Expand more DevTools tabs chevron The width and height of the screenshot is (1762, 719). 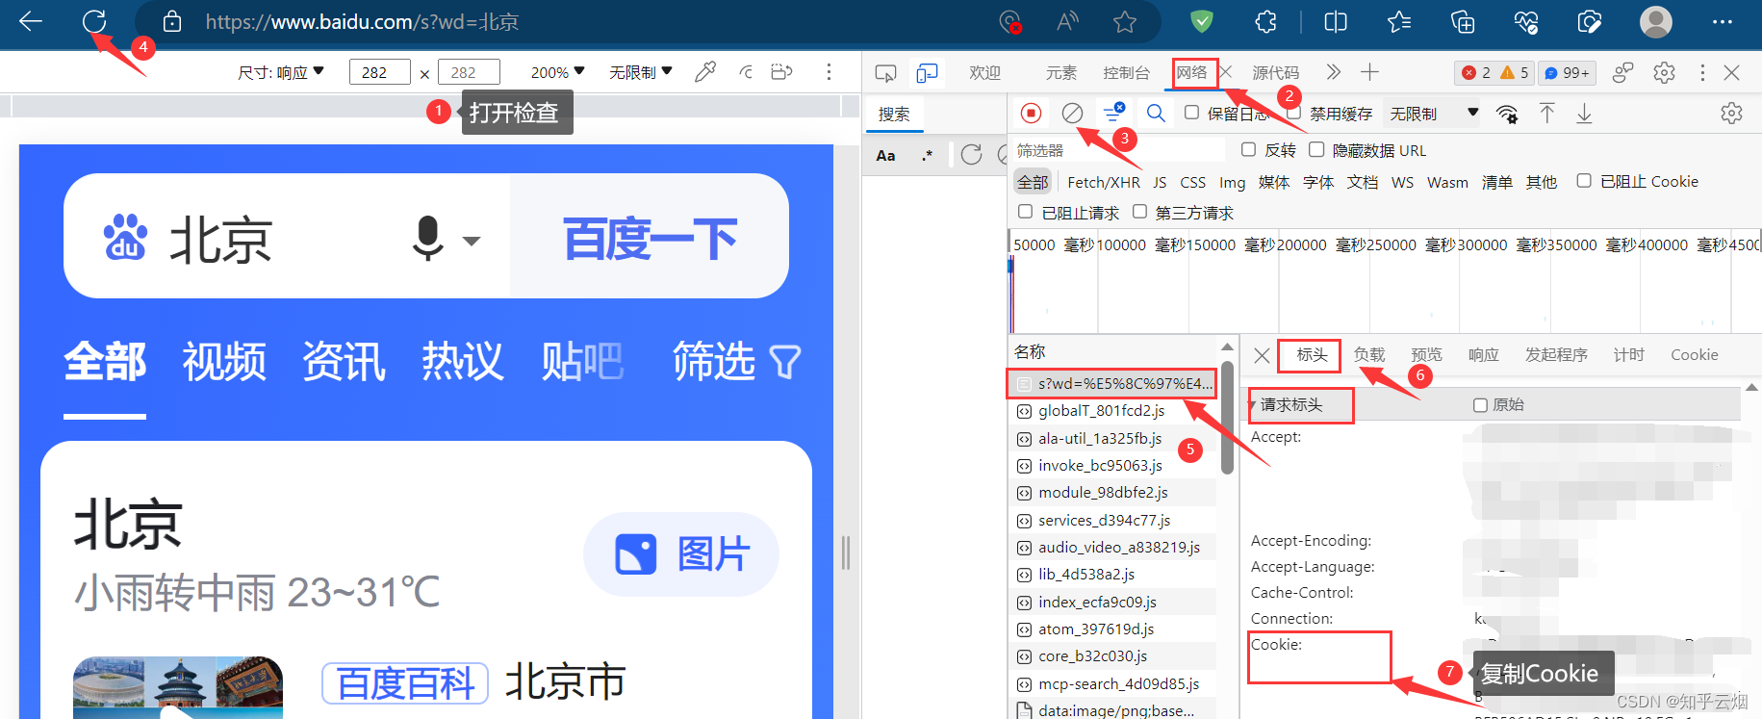(x=1333, y=72)
